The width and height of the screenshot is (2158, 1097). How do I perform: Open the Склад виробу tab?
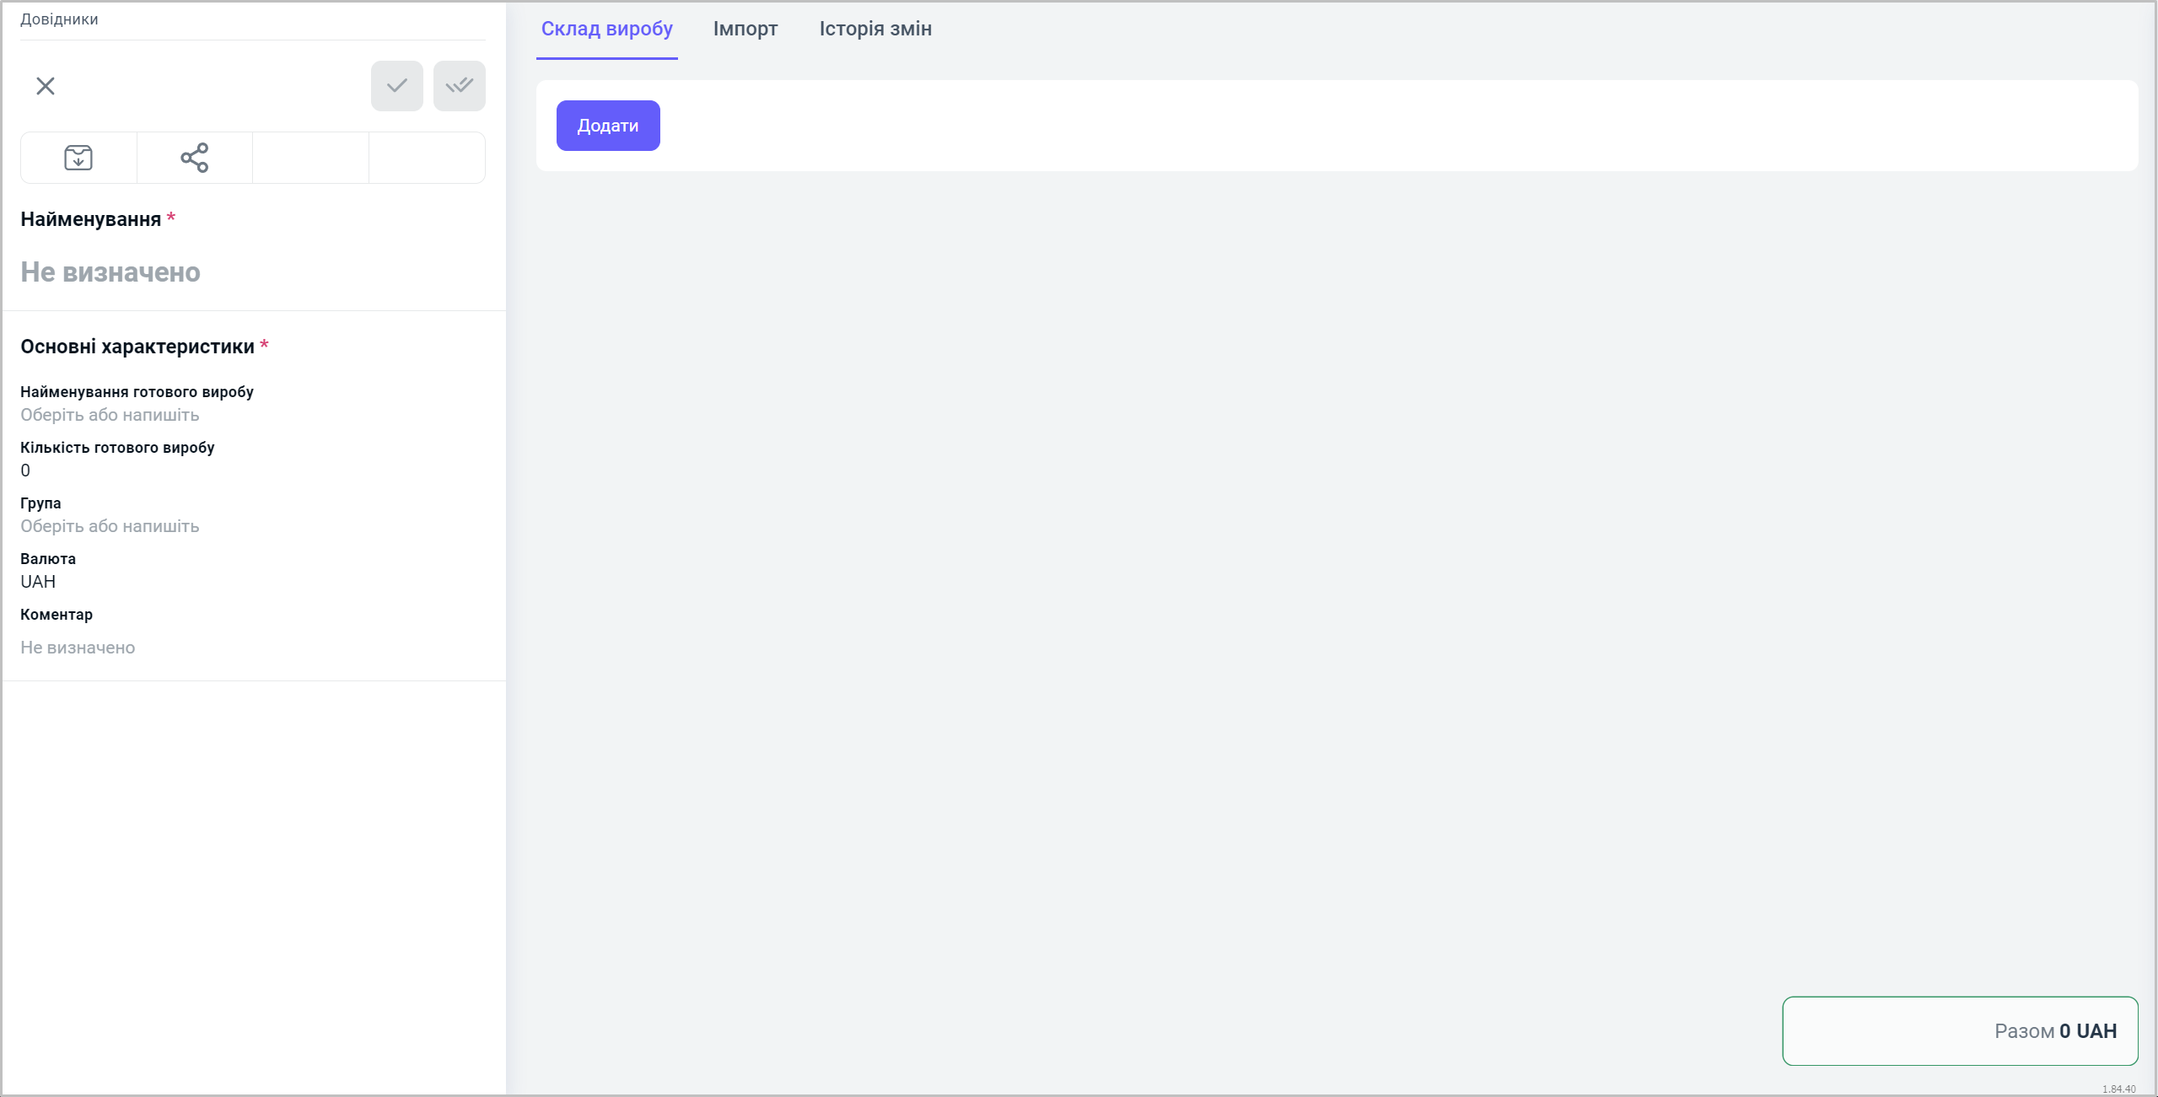(x=606, y=29)
